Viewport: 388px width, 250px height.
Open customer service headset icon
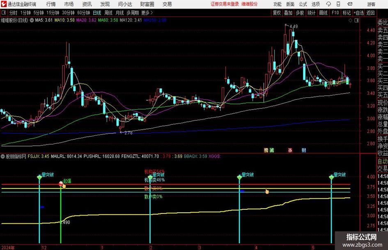pyautogui.click(x=328, y=4)
